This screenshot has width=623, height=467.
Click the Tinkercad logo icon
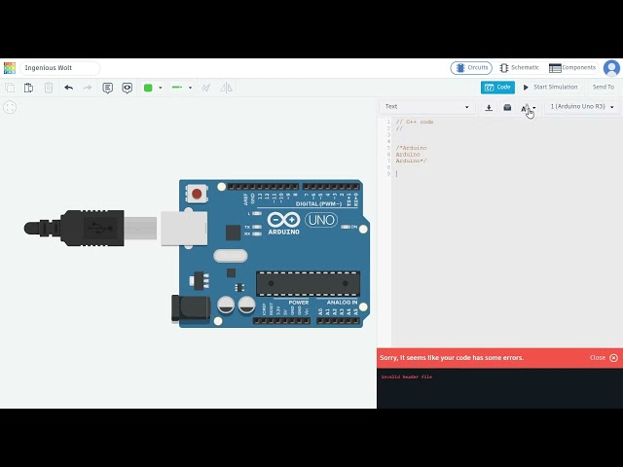pos(10,68)
